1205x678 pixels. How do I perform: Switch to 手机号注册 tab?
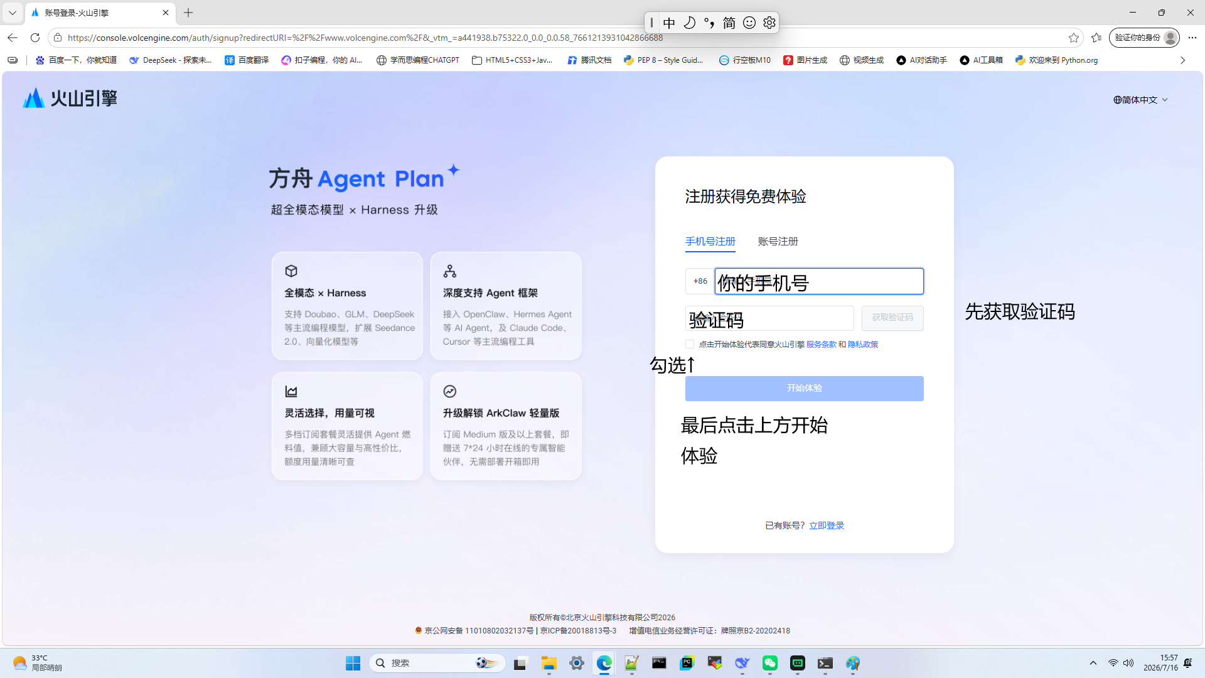click(x=710, y=242)
